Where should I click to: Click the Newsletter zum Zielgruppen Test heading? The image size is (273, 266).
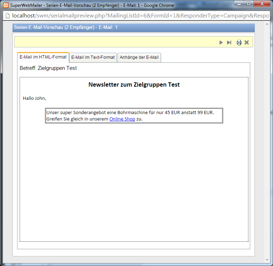[134, 85]
